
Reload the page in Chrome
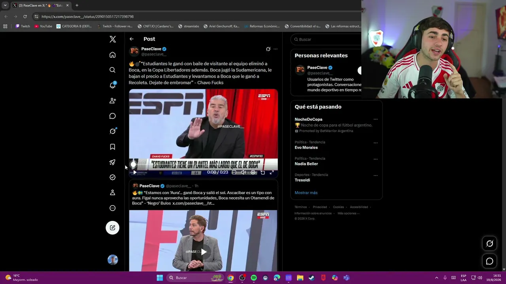tap(25, 17)
